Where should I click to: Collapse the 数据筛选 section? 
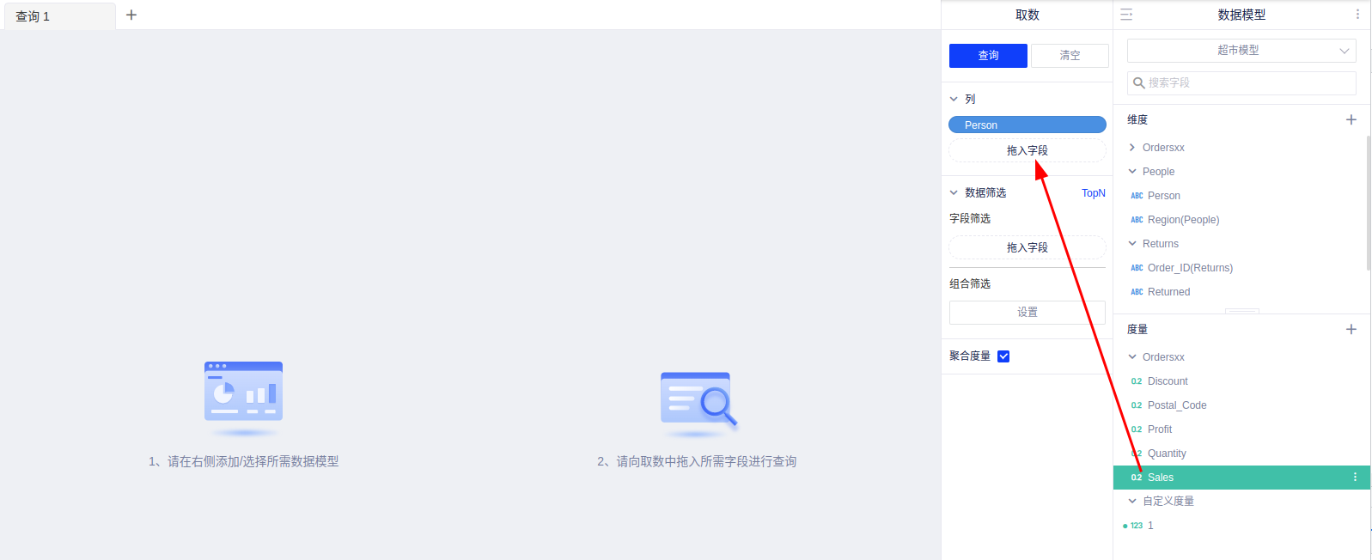[954, 193]
